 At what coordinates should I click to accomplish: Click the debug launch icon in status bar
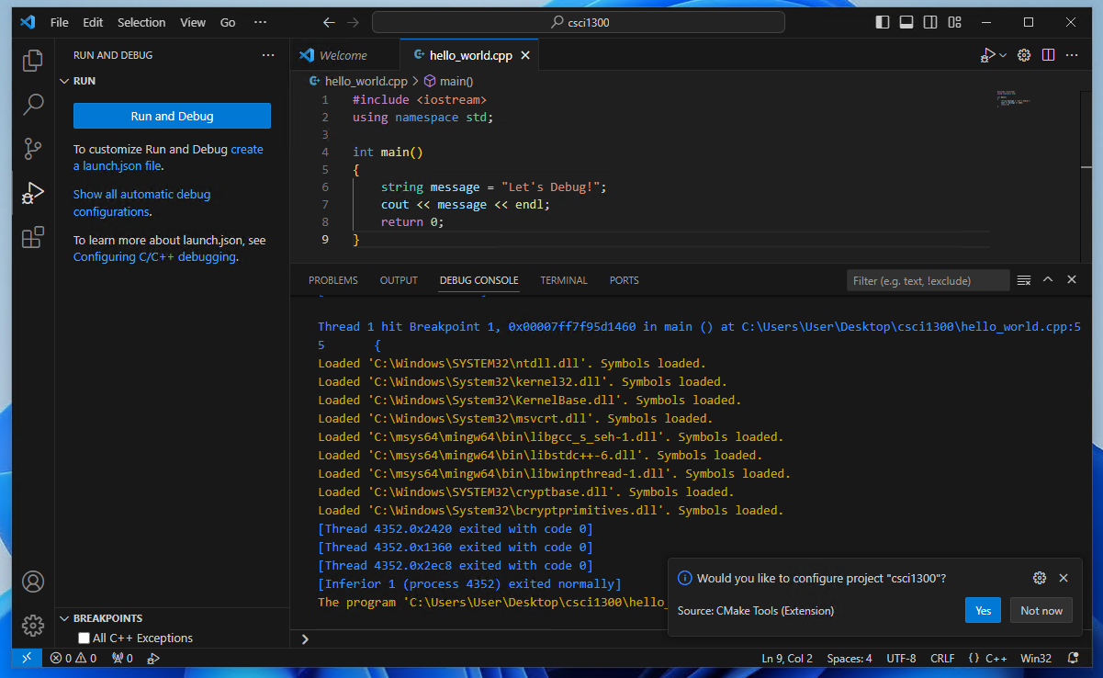(153, 658)
